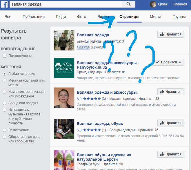Image resolution: width=191 pixels, height=170 pixels.
Task: Select Компания, организация или учреждение radio
Action: [x=5, y=92]
